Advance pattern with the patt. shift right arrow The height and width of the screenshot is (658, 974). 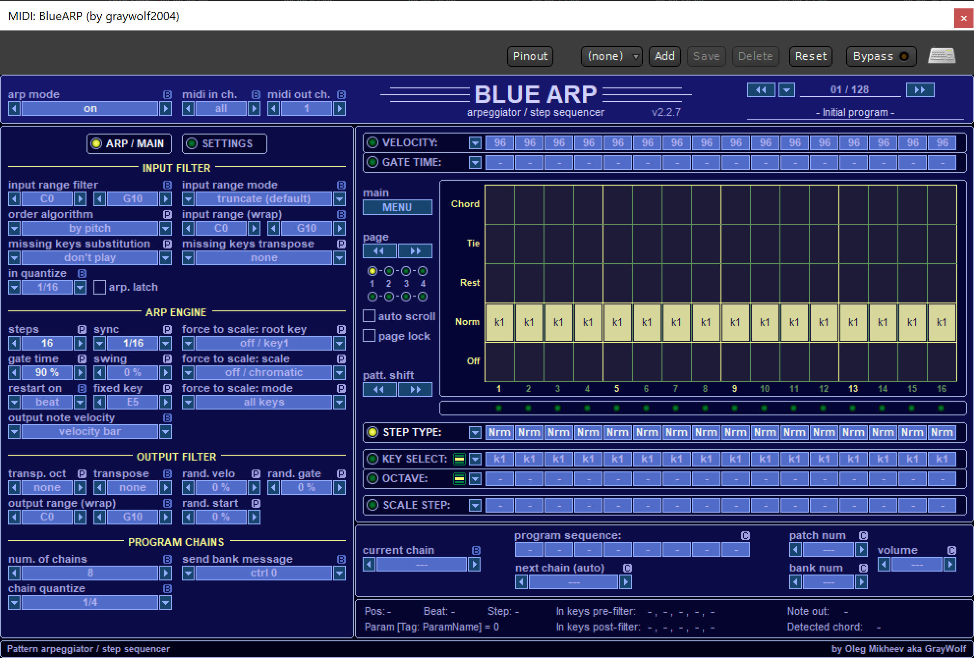click(x=415, y=389)
